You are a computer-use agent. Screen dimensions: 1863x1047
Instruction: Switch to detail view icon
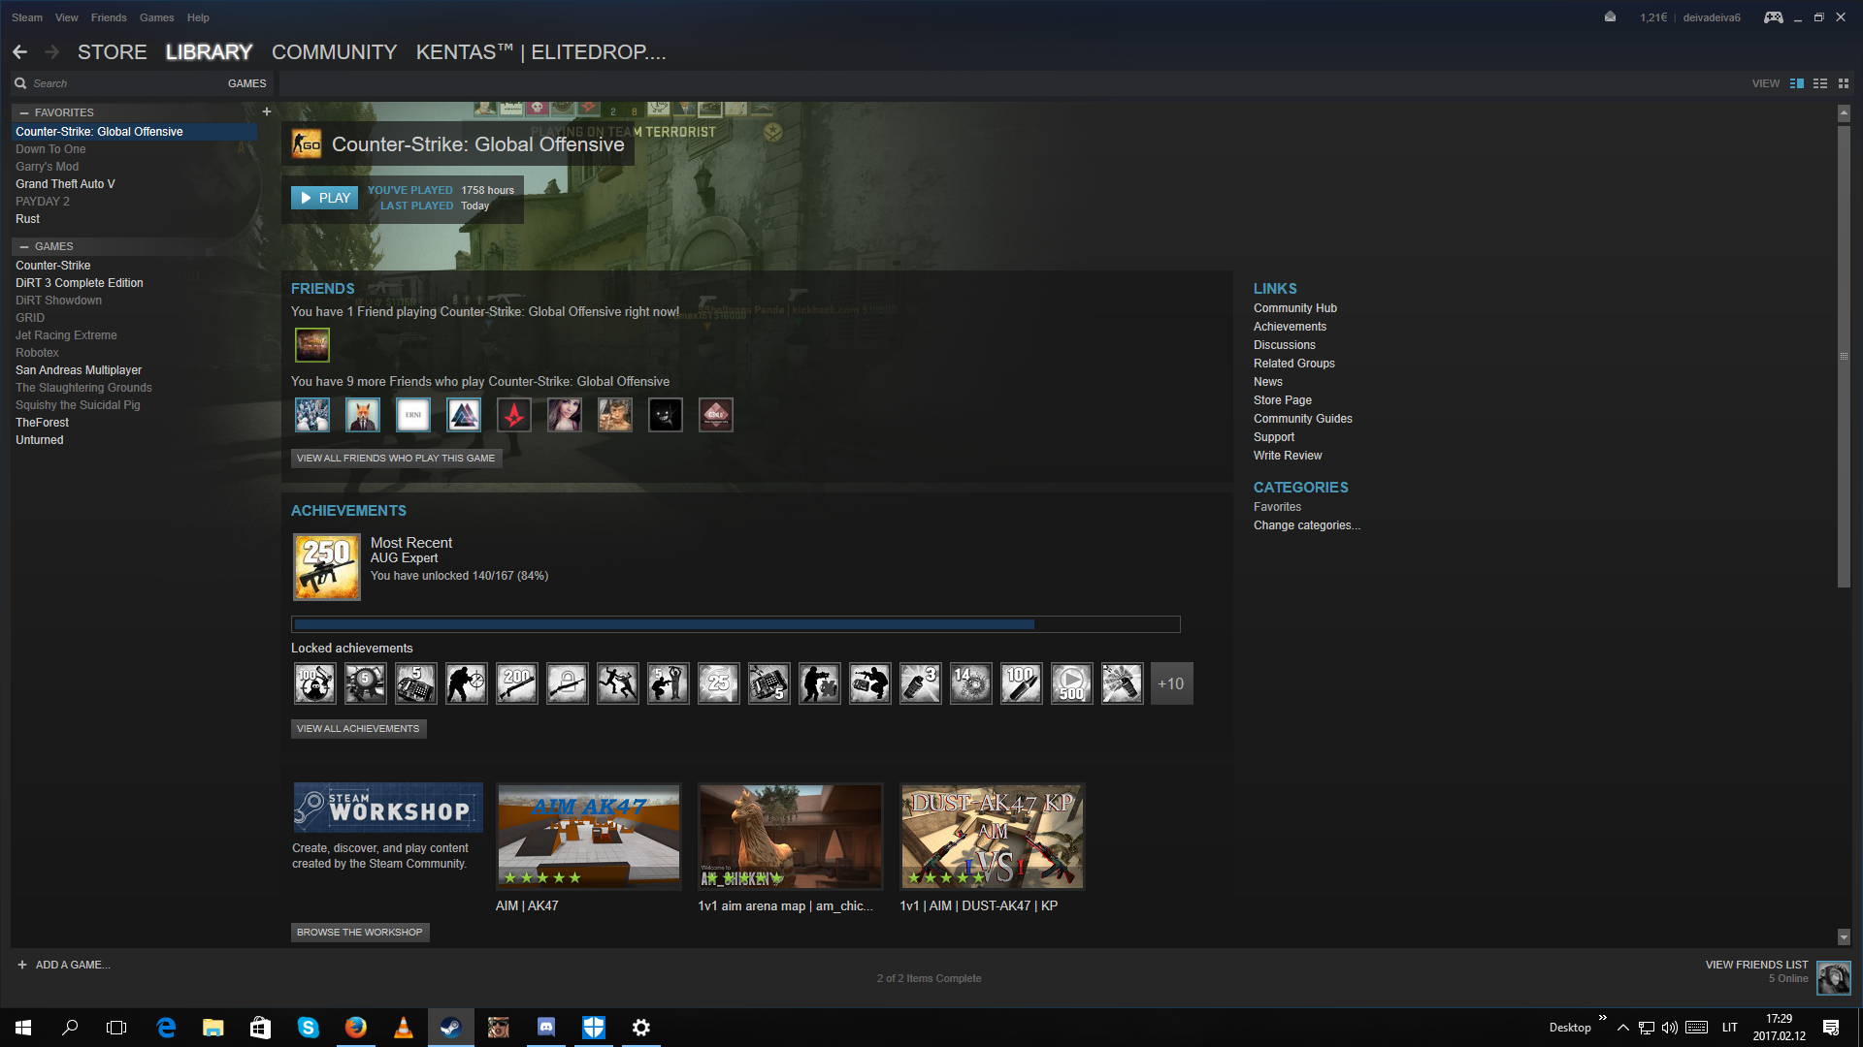coord(1797,83)
